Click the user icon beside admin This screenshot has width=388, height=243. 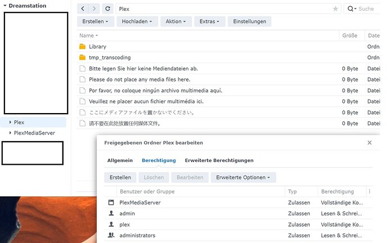pyautogui.click(x=111, y=213)
